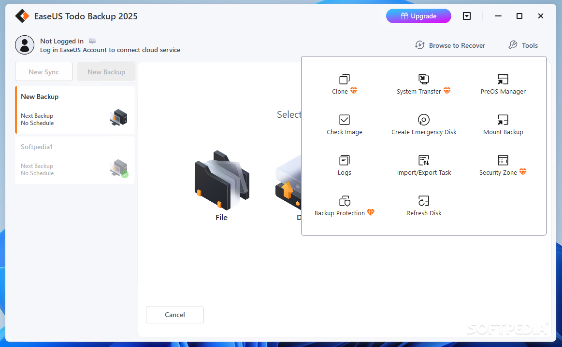Click the Cancel button
This screenshot has width=562, height=347.
(x=174, y=315)
